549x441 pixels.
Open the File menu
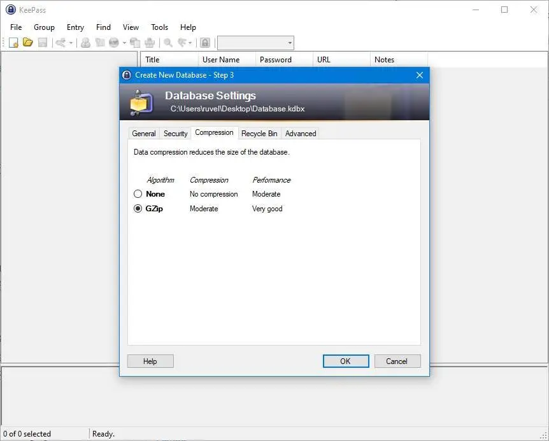16,27
